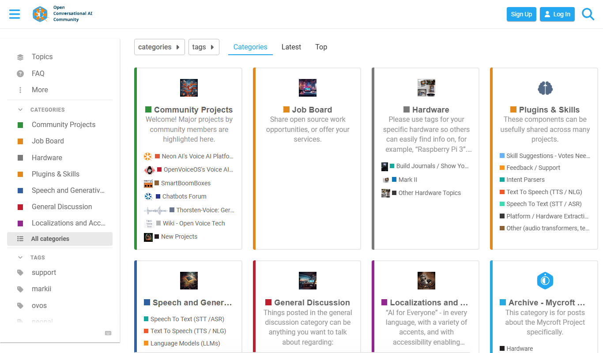Open Language Models (LLMs) subcategory link
The image size is (603, 353).
tap(185, 343)
